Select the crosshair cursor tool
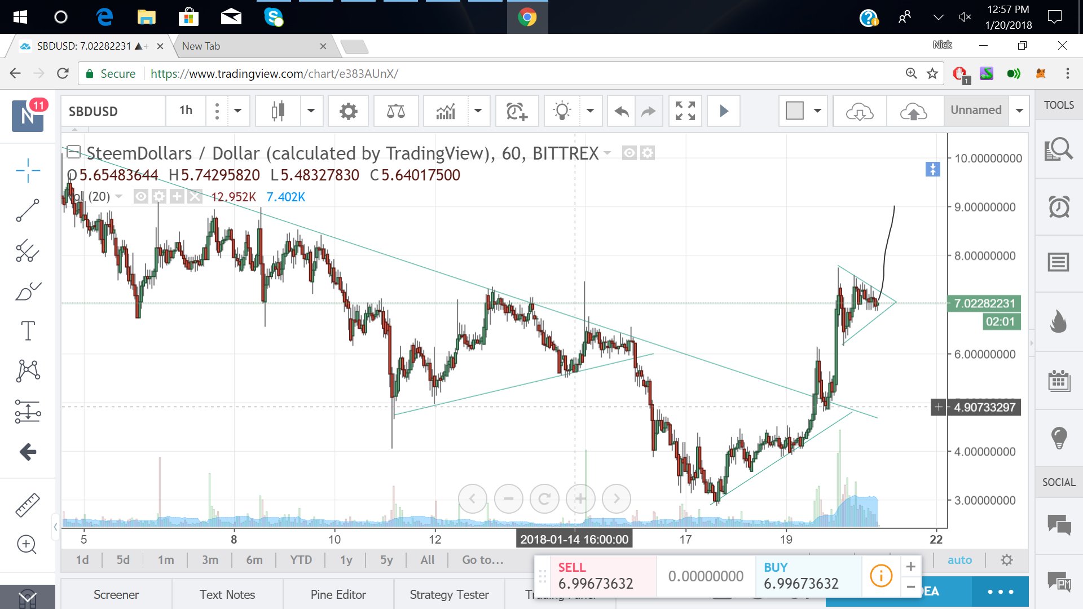The height and width of the screenshot is (609, 1083). (28, 170)
